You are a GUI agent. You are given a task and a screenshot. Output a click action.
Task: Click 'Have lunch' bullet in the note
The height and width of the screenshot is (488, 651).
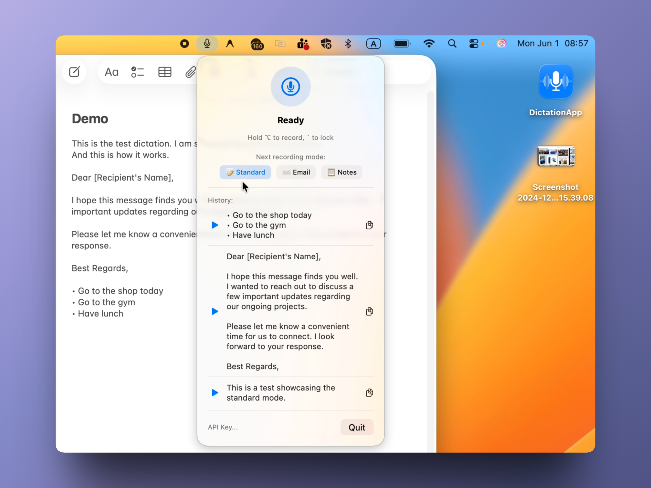101,314
